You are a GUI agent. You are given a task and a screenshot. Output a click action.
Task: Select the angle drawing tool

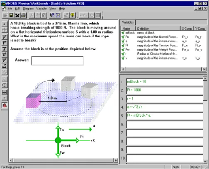click(4, 66)
